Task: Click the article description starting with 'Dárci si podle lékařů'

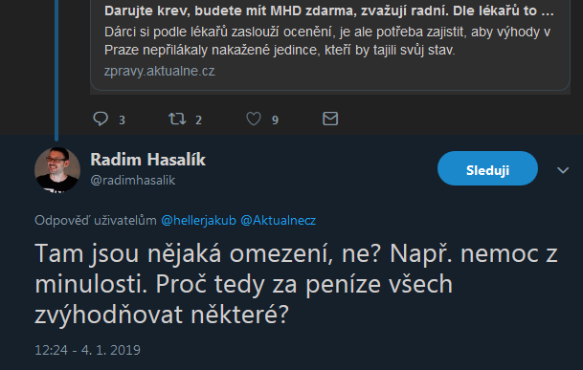Action: (327, 41)
